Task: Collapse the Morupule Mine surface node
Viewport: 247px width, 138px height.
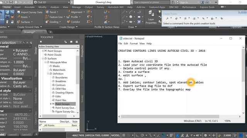Action: coord(46,62)
